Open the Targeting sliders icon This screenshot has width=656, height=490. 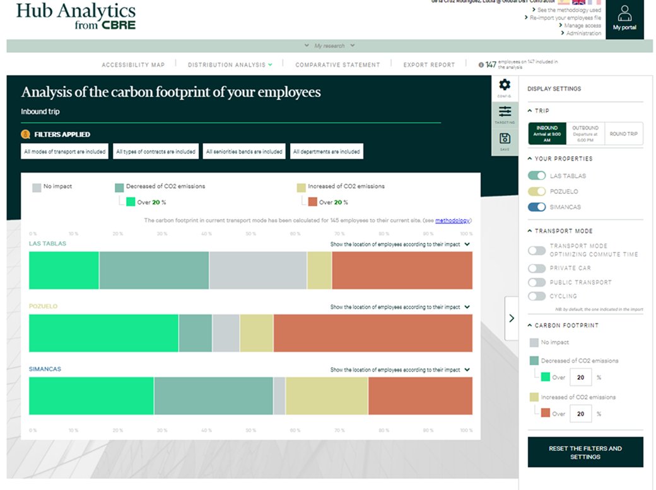(x=505, y=111)
